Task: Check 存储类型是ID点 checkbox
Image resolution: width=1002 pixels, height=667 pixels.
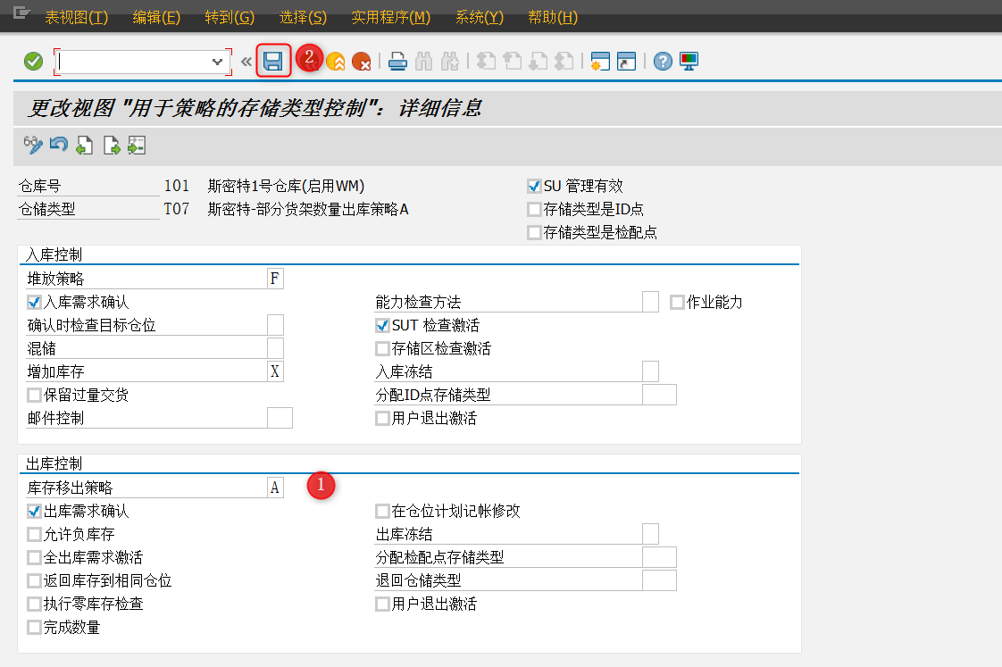Action: click(534, 209)
